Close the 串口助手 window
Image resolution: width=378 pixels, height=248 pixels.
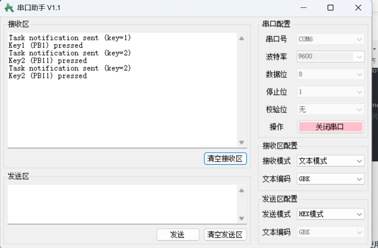tap(358, 8)
